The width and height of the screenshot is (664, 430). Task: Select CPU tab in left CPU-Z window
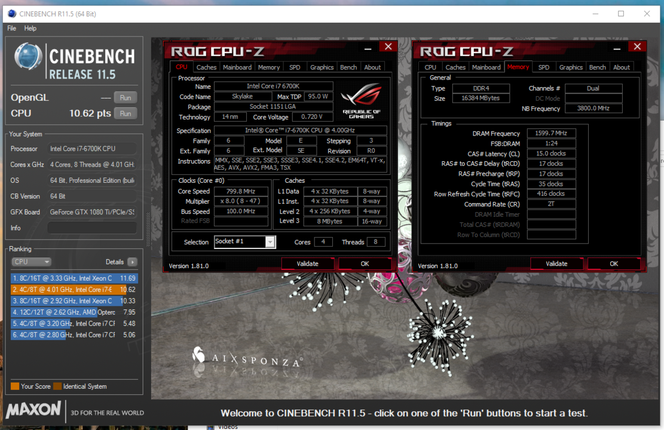click(182, 67)
